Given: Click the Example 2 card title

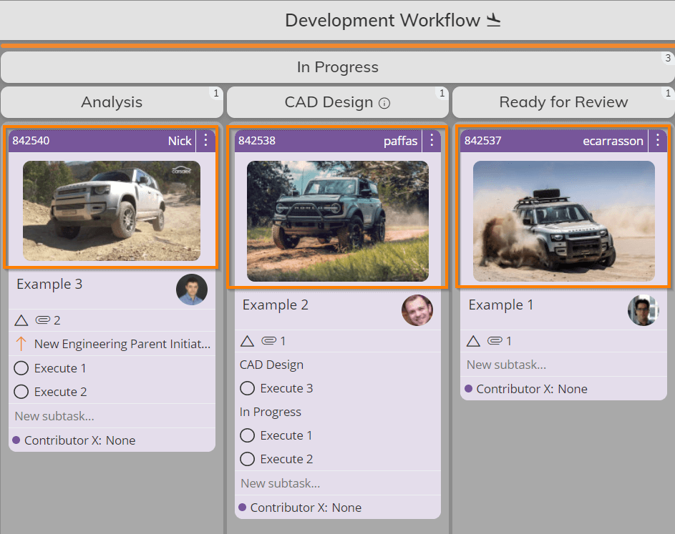Looking at the screenshot, I should pos(275,305).
